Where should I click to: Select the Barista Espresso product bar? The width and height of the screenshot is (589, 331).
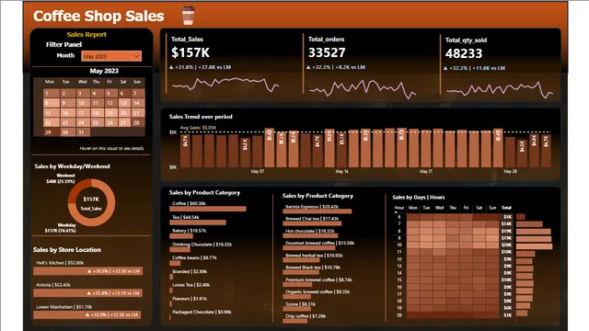[x=318, y=211]
